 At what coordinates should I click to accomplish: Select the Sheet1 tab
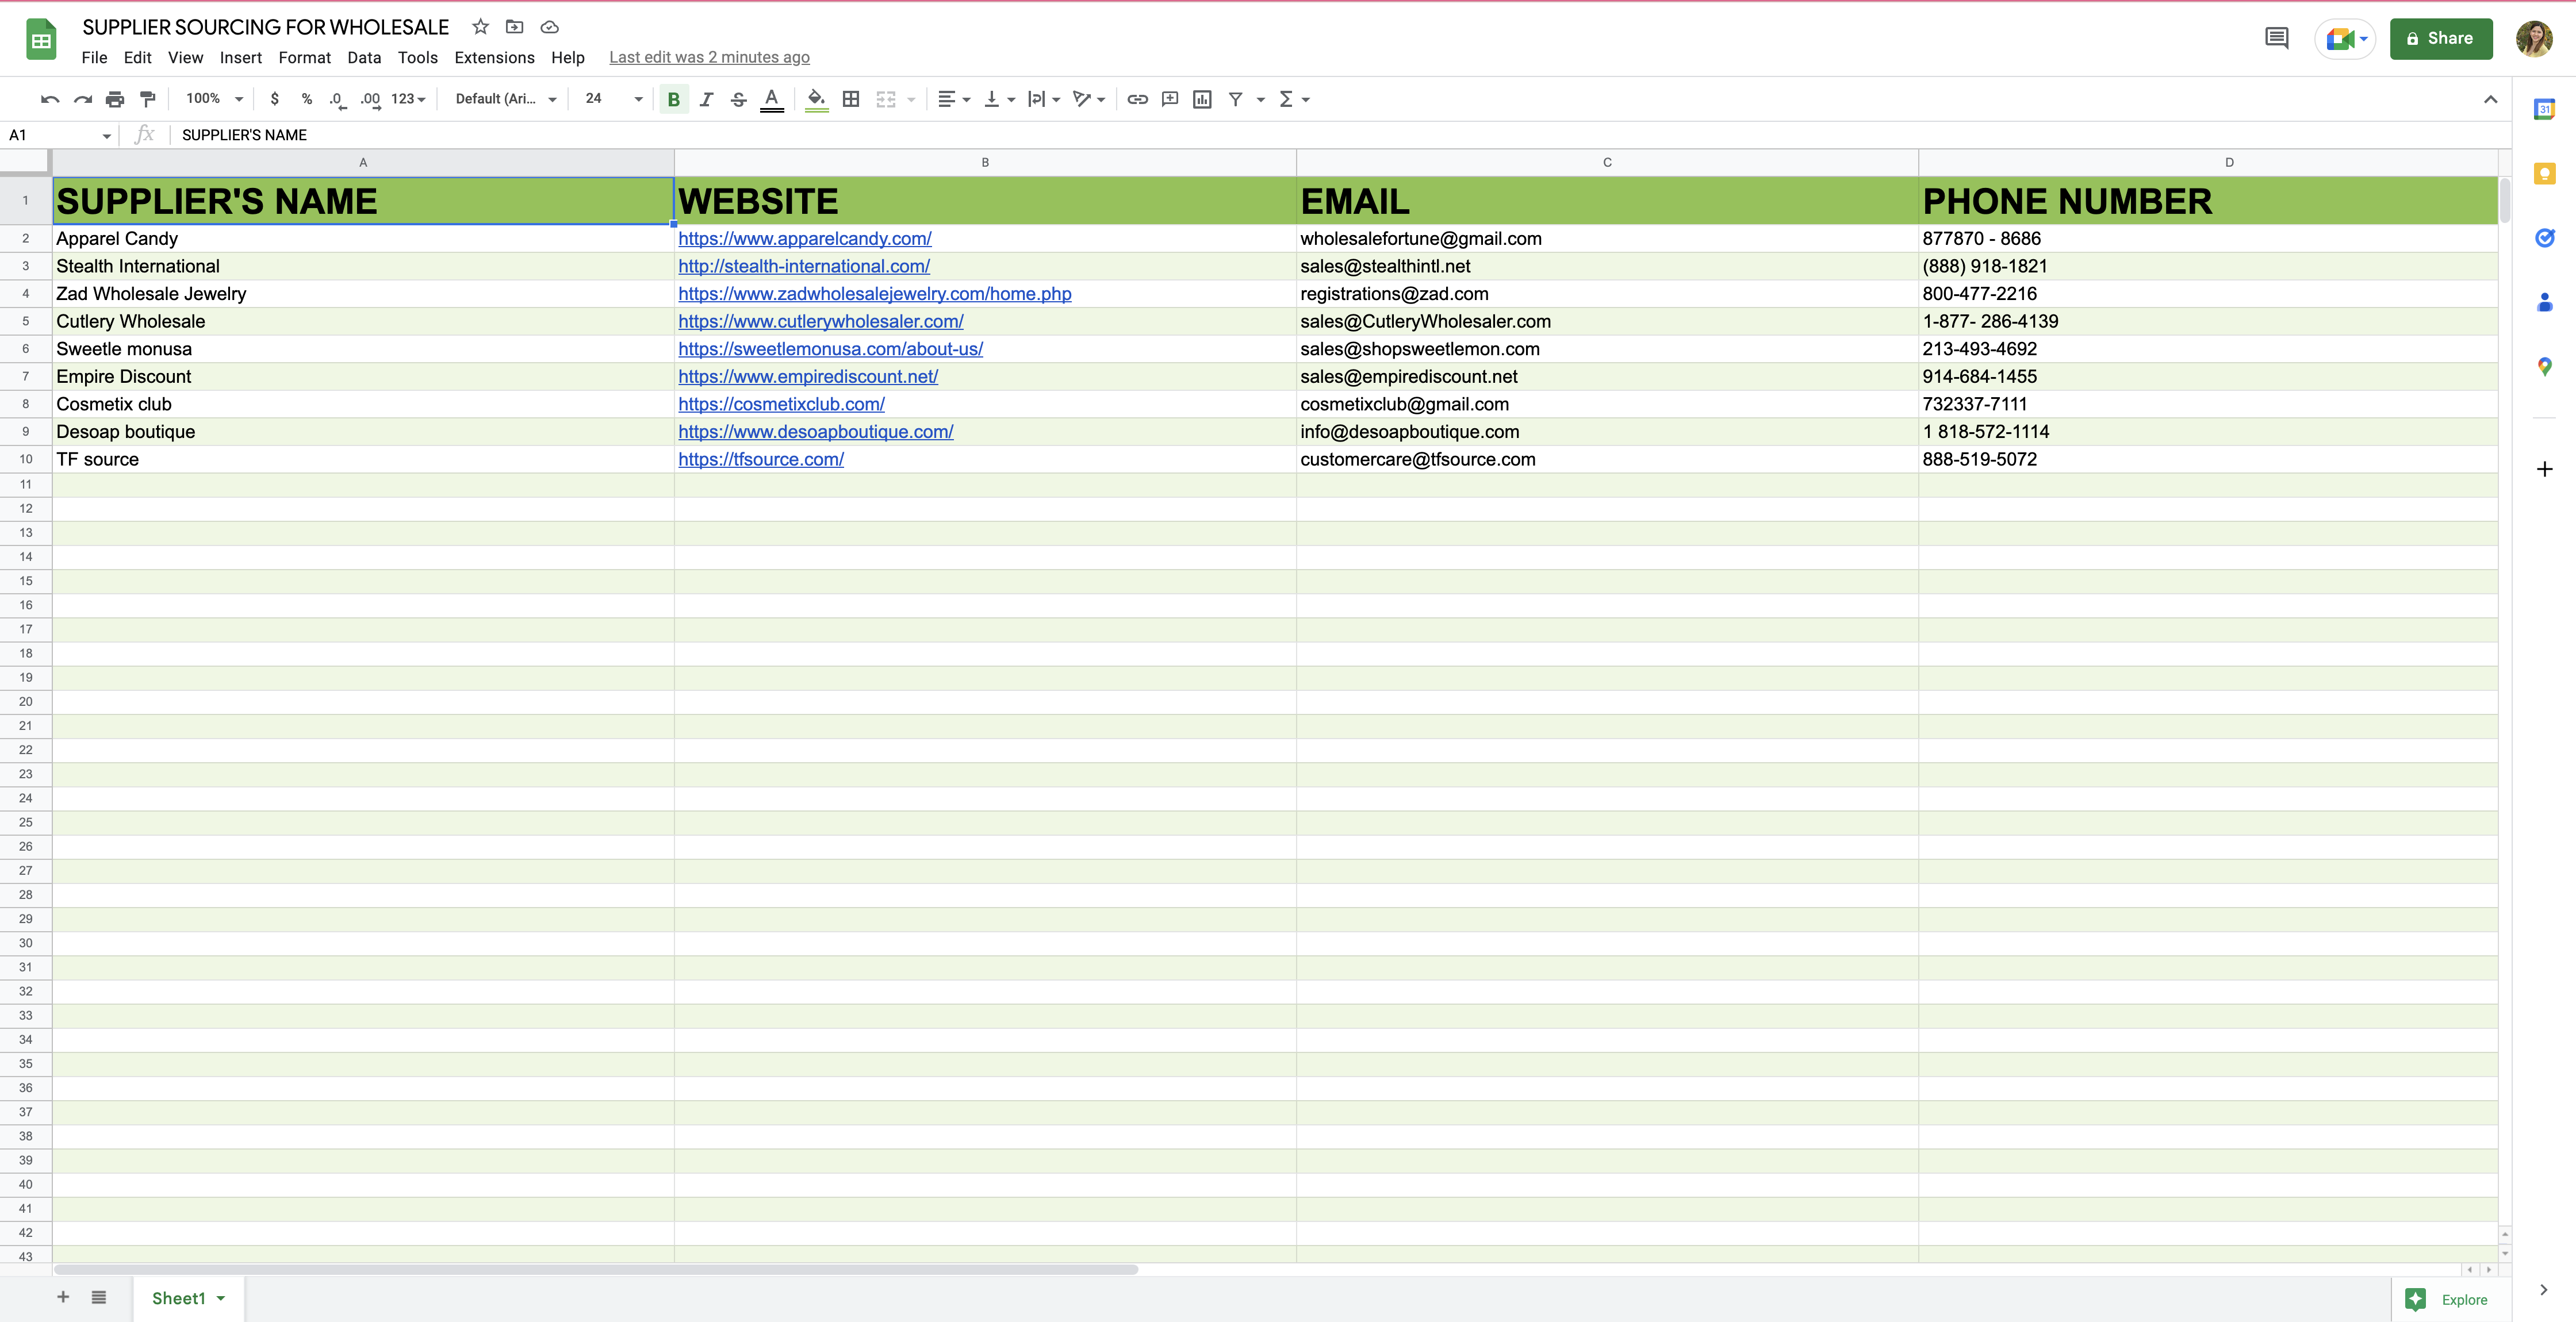(x=178, y=1298)
